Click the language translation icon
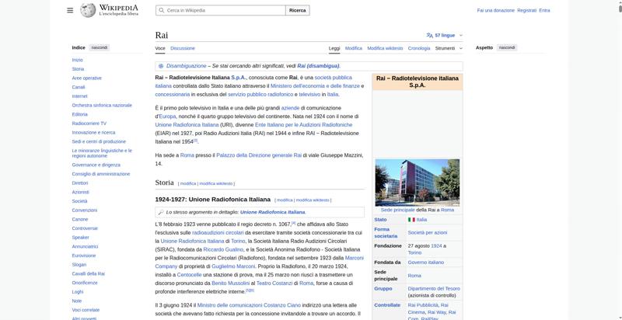The width and height of the screenshot is (622, 320). pyautogui.click(x=429, y=35)
